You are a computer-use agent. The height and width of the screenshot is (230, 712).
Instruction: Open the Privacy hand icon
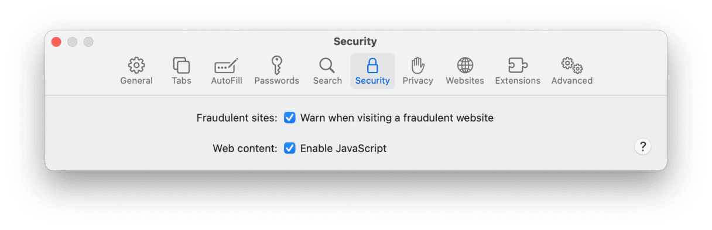click(x=417, y=65)
